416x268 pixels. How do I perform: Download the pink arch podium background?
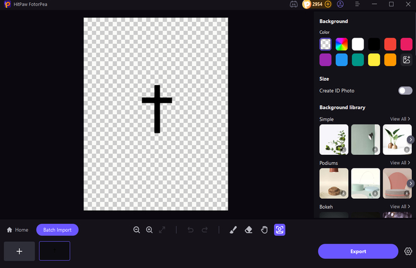click(x=406, y=194)
